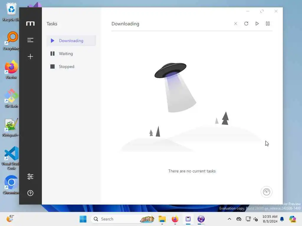Open the speedometer widget

point(266,192)
